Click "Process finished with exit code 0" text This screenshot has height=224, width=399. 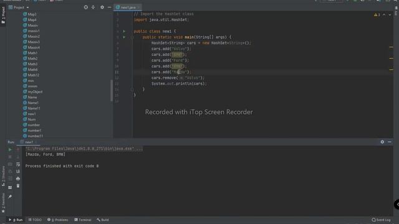62,166
